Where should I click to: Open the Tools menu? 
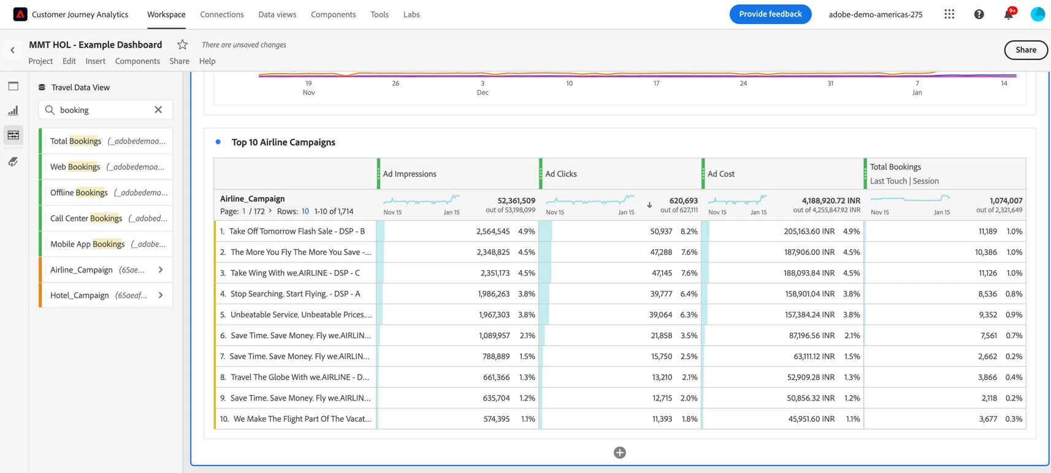[x=380, y=14]
